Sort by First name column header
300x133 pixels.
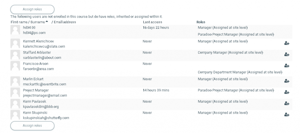(19, 22)
